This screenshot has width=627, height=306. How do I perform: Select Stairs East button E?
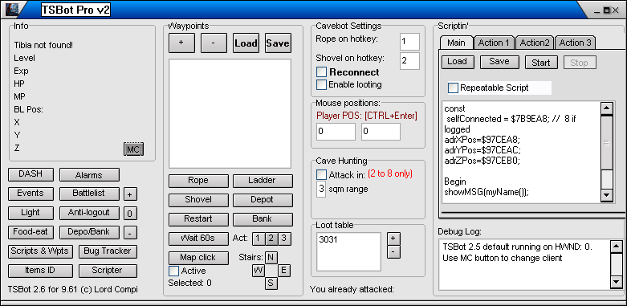(x=284, y=271)
